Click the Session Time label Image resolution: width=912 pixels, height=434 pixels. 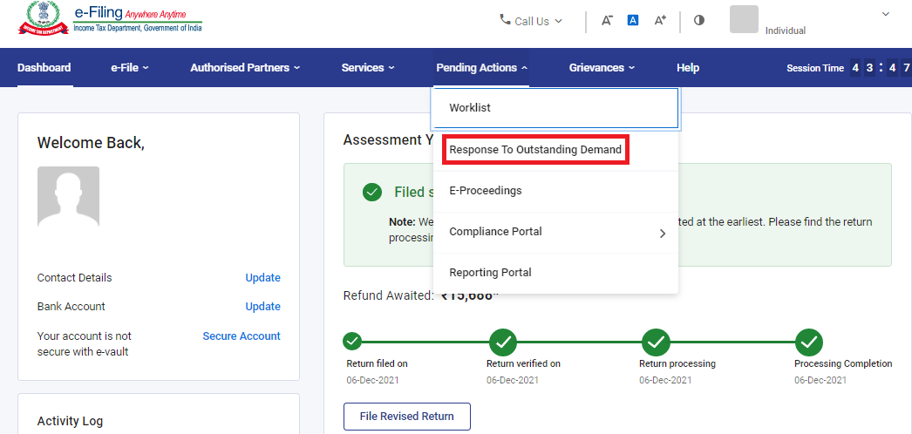(815, 68)
